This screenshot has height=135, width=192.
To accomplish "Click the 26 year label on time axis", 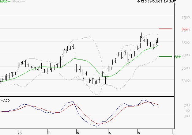I will [20, 133].
